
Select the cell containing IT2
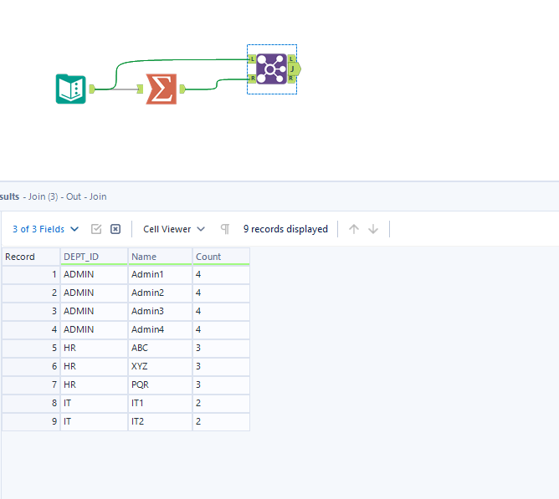coord(160,422)
